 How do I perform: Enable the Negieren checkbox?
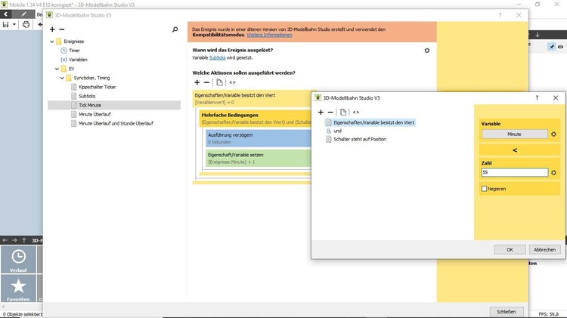click(484, 189)
